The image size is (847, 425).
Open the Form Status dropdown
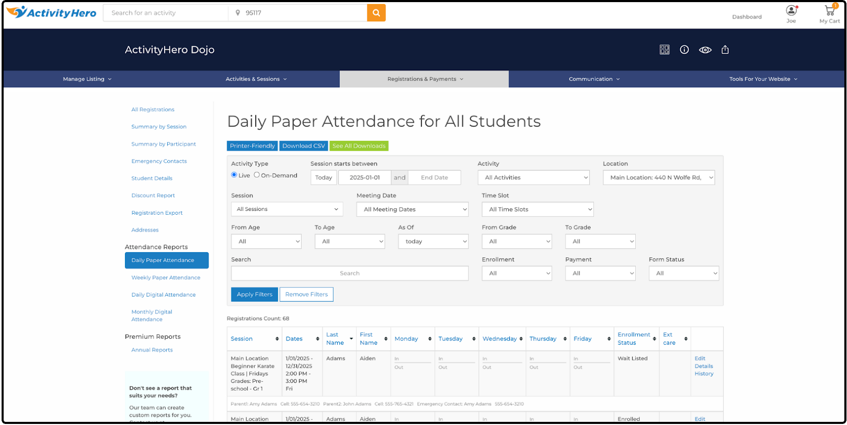point(684,273)
